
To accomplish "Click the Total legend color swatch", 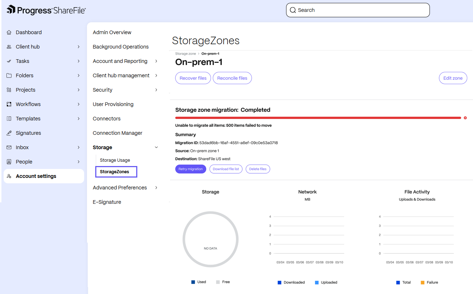I will [x=398, y=282].
